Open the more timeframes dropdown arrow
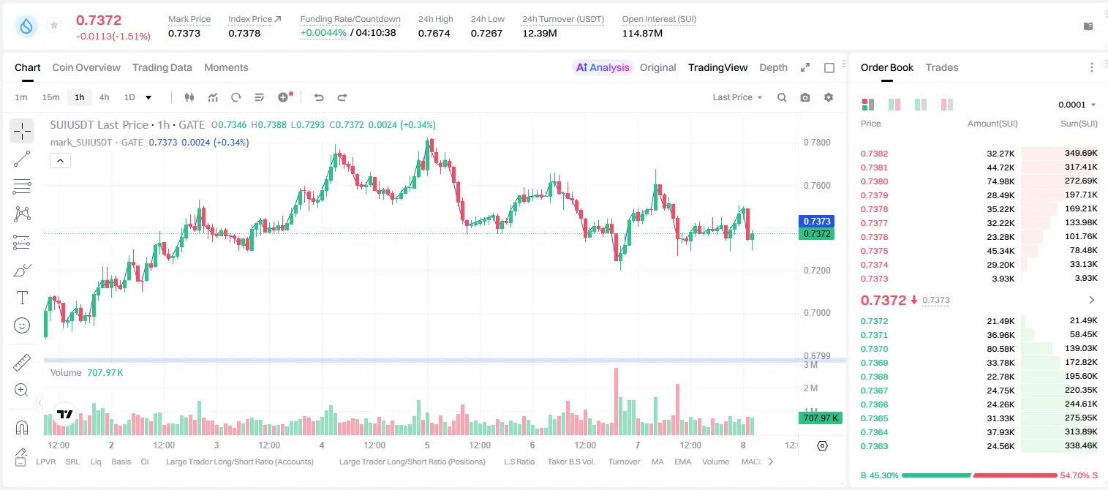Image resolution: width=1108 pixels, height=490 pixels. [x=148, y=97]
